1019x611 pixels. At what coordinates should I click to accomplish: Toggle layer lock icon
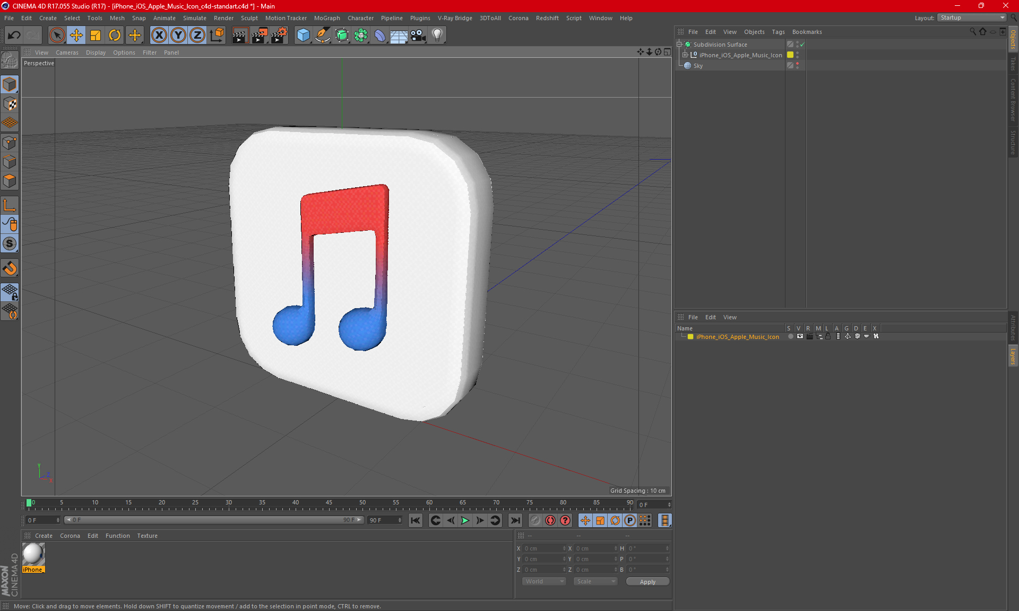tap(828, 337)
